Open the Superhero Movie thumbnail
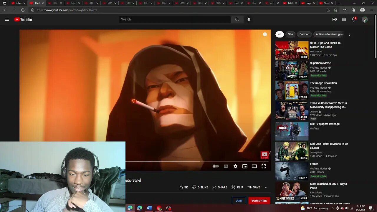 [x=292, y=70]
